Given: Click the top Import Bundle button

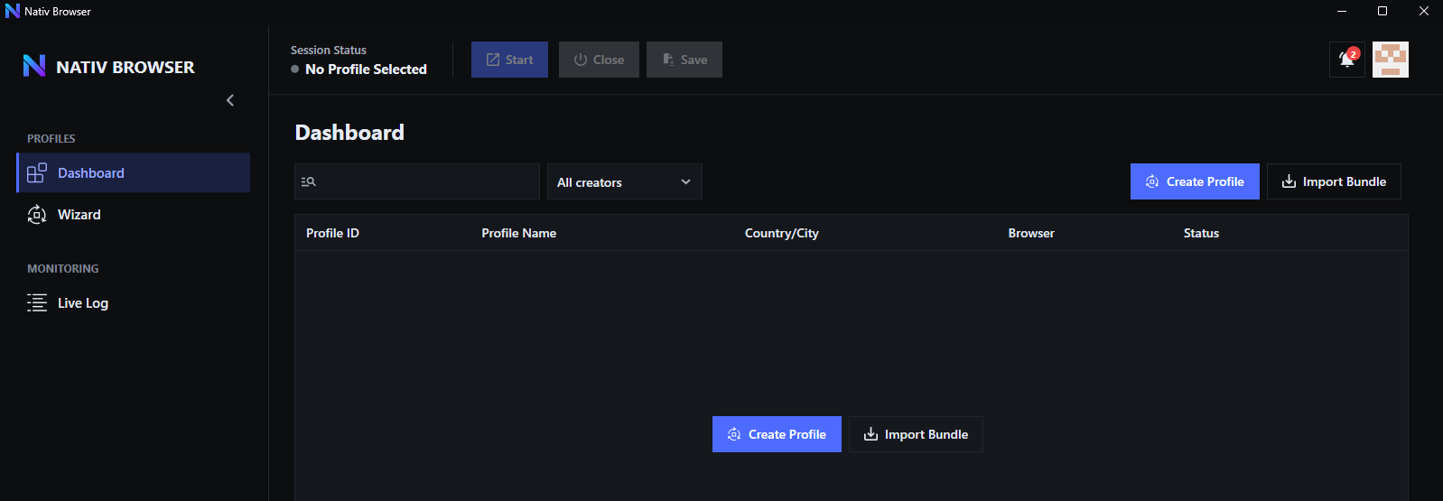Looking at the screenshot, I should (x=1334, y=181).
